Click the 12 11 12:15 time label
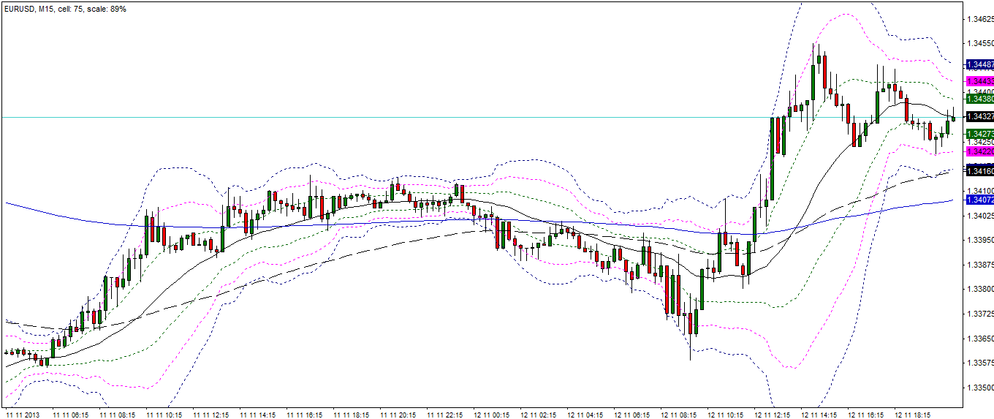 (772, 414)
